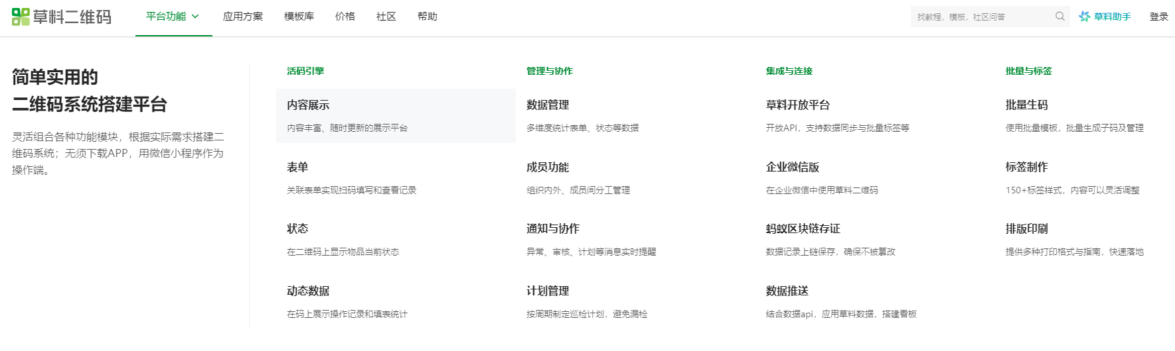1175x351 pixels.
Task: Click description 数据记录上链保存，确保不被篡改
Action: 830,252
